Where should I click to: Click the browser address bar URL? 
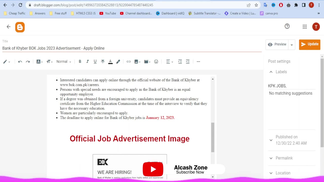[x=93, y=5]
